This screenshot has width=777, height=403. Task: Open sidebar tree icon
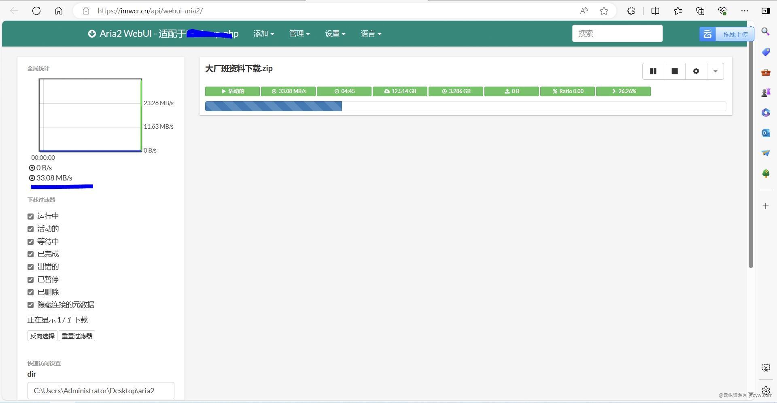[x=766, y=173]
